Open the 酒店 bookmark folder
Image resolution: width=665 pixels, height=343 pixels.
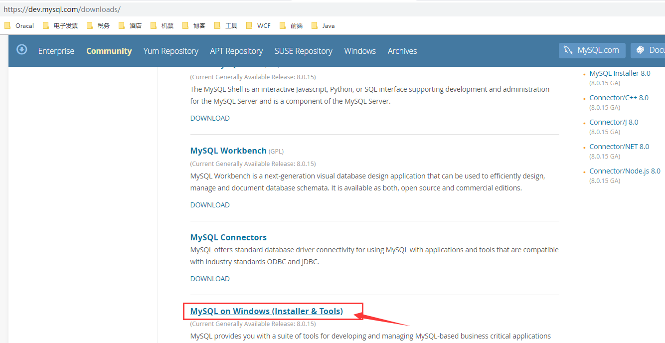coord(130,25)
